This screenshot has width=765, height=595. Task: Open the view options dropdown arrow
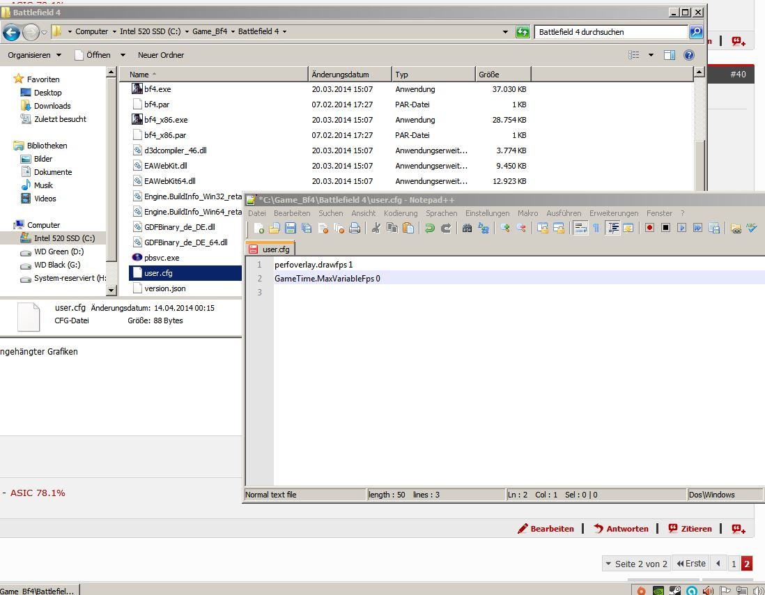pyautogui.click(x=650, y=55)
